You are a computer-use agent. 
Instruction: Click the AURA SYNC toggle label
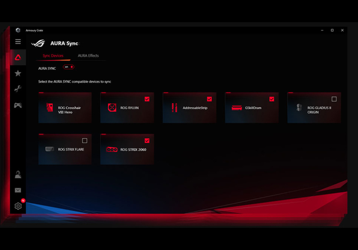click(x=47, y=68)
